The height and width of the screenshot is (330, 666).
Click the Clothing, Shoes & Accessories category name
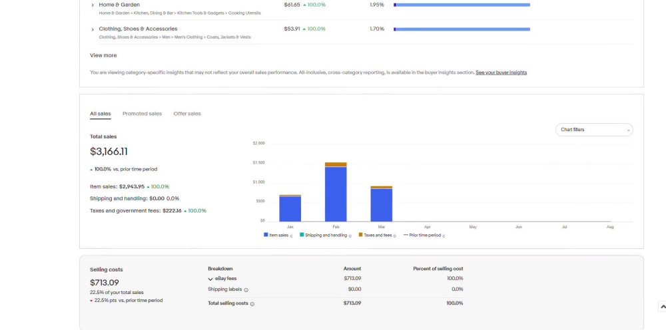[138, 29]
